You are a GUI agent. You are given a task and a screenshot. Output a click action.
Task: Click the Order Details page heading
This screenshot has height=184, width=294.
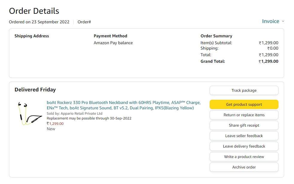(34, 11)
